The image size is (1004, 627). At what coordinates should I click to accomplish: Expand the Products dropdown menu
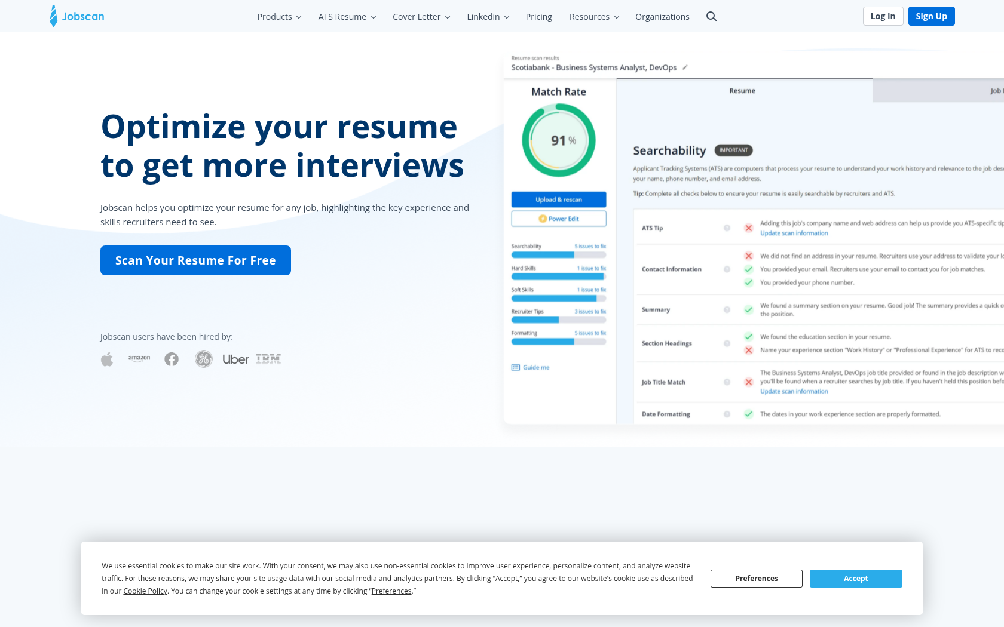pos(279,17)
